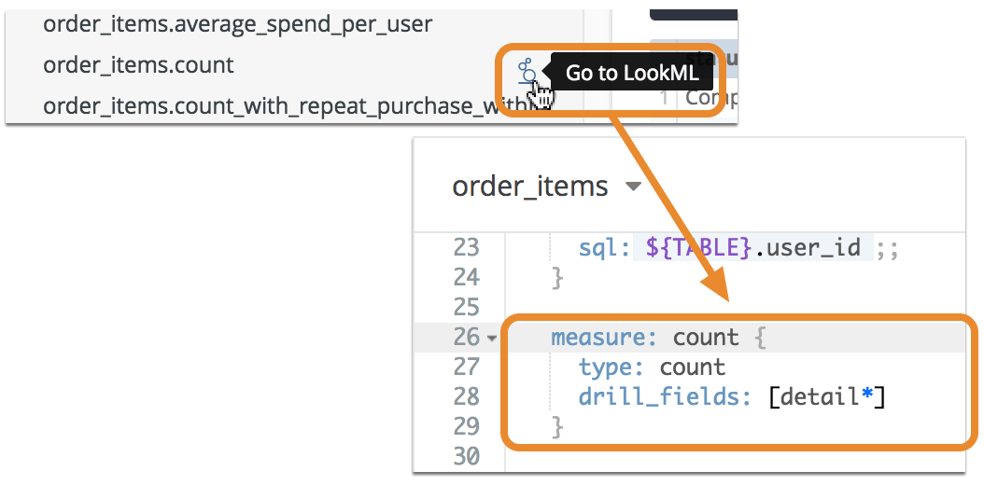Select the order_items.count_with_repeat_purchase field

click(271, 106)
